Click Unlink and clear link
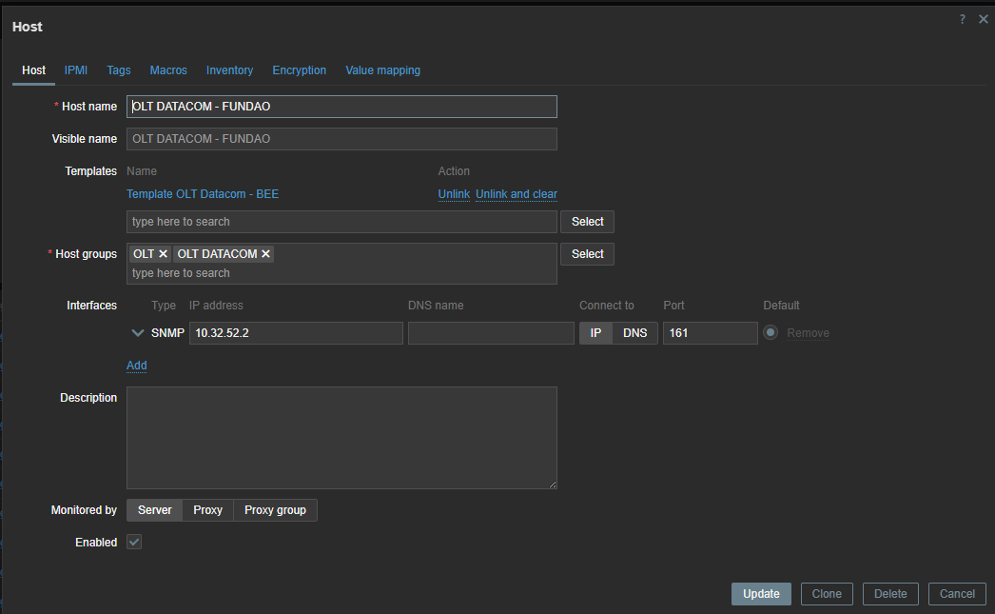 click(517, 194)
